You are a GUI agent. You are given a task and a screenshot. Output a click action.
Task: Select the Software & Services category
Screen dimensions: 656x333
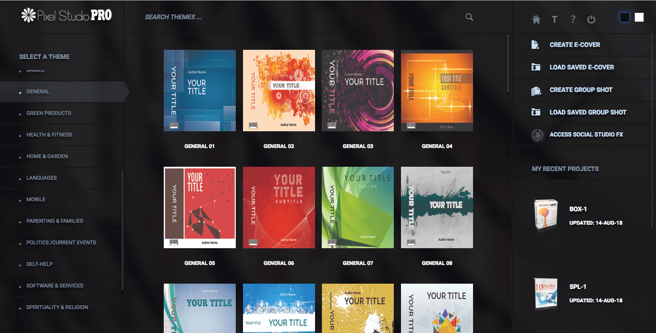pyautogui.click(x=61, y=286)
